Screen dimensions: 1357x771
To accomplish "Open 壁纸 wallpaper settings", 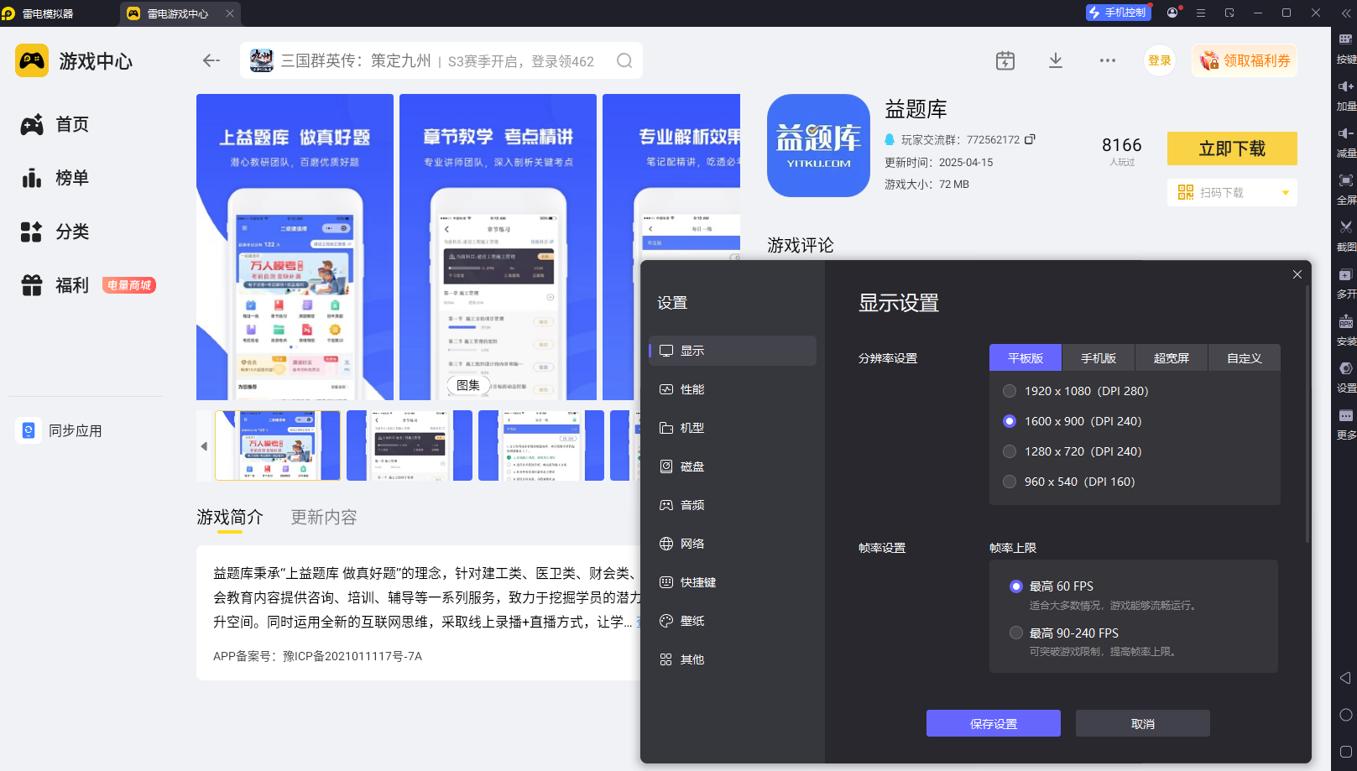I will click(733, 621).
